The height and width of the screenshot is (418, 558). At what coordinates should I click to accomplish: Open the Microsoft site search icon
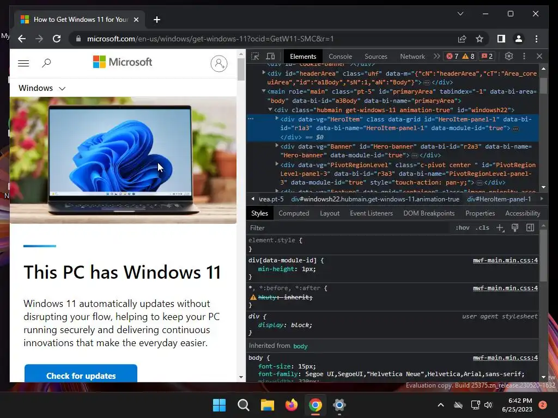point(46,63)
